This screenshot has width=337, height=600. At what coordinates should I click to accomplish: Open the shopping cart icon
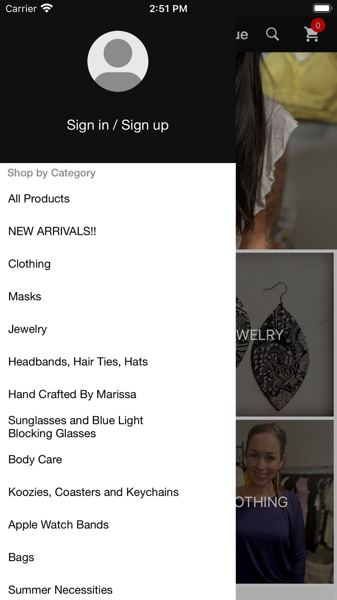click(x=312, y=34)
